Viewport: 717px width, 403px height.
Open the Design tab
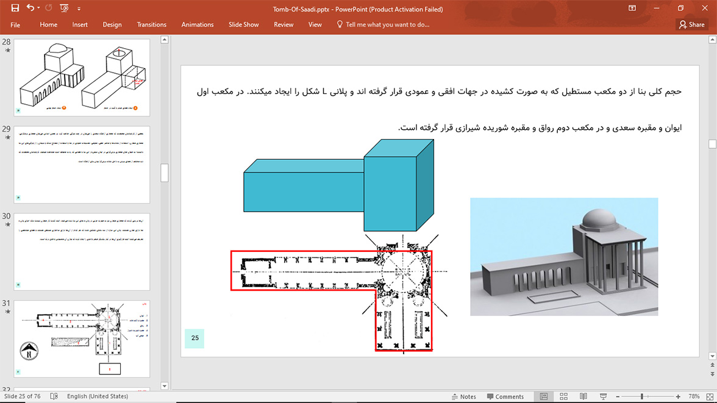pos(112,25)
